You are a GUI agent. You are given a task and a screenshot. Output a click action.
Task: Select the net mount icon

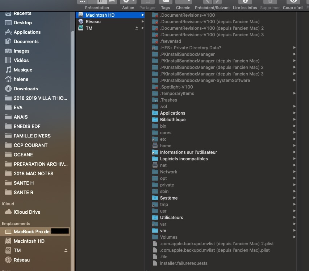[x=155, y=165]
